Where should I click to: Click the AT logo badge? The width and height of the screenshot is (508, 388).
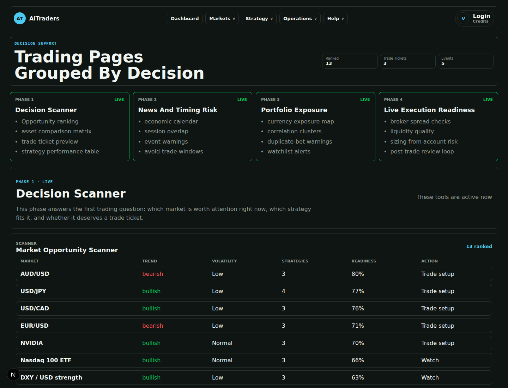[20, 18]
